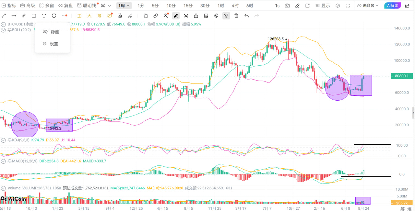Toggle visibility of BTC/USDT永续 series
Screen dimensions: 415x211
[4, 24]
